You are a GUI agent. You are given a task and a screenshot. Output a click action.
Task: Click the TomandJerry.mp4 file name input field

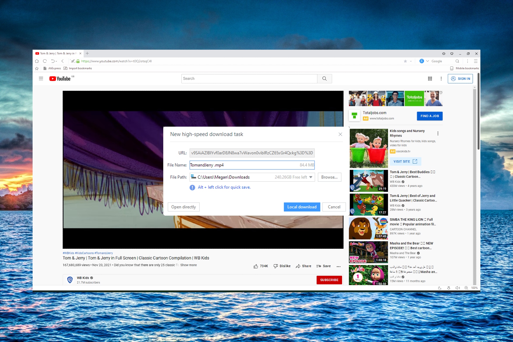252,165
